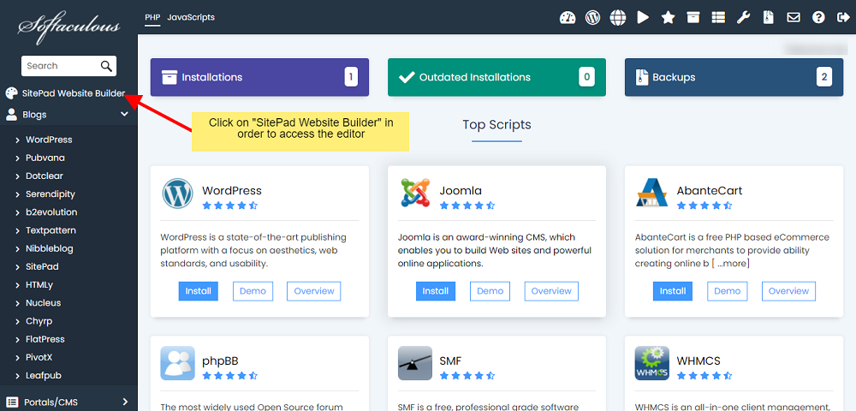
Task: Open the AbanteCart Demo
Action: 727,291
